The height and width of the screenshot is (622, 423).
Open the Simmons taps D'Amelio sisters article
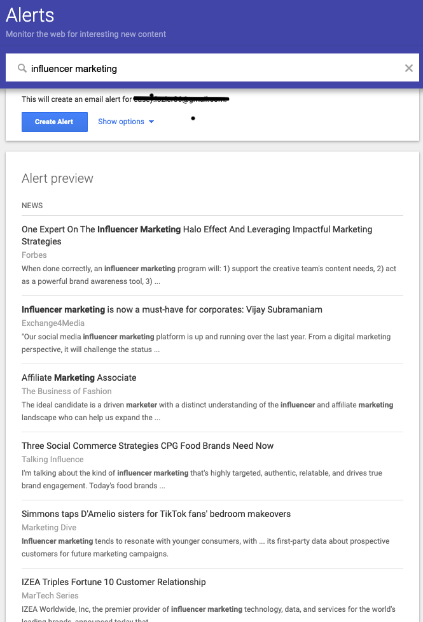click(156, 514)
